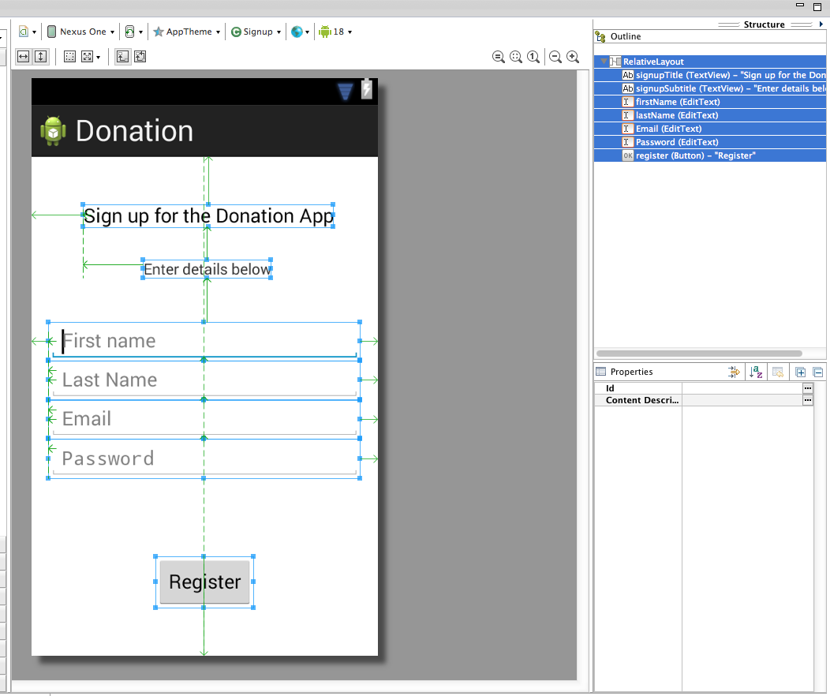Open the Id property ellipsis editor

pos(808,388)
